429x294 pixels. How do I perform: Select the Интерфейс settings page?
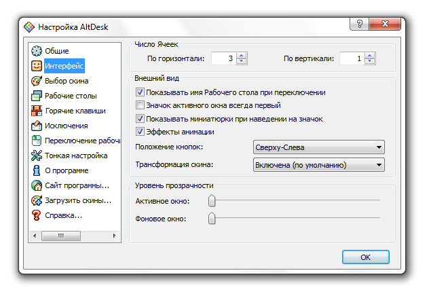[x=64, y=66]
